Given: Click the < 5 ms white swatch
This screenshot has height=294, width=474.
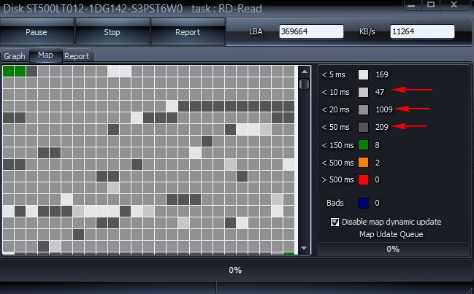Looking at the screenshot, I should (x=364, y=74).
